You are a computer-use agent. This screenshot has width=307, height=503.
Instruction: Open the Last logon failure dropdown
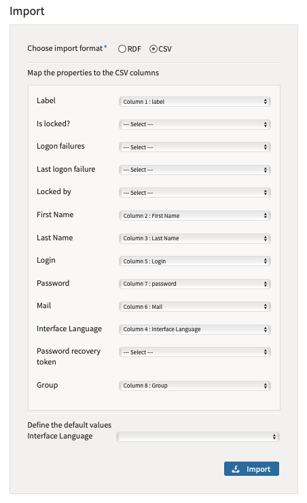pyautogui.click(x=195, y=170)
